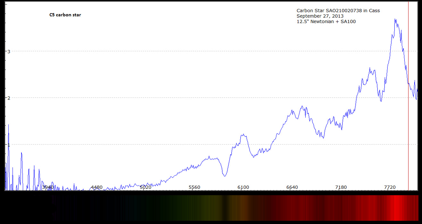The height and width of the screenshot is (224, 422).
Task: Click the vertical cursor line near right edge
Action: coord(408,96)
